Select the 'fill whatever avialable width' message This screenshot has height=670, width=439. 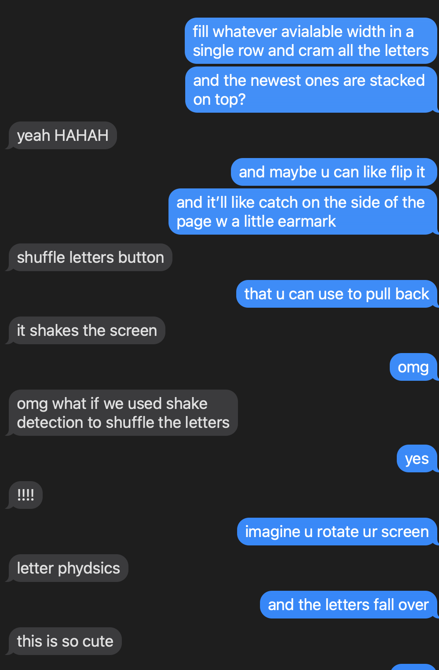(x=311, y=41)
